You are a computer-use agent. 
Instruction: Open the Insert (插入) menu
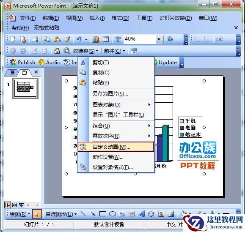click(97, 18)
